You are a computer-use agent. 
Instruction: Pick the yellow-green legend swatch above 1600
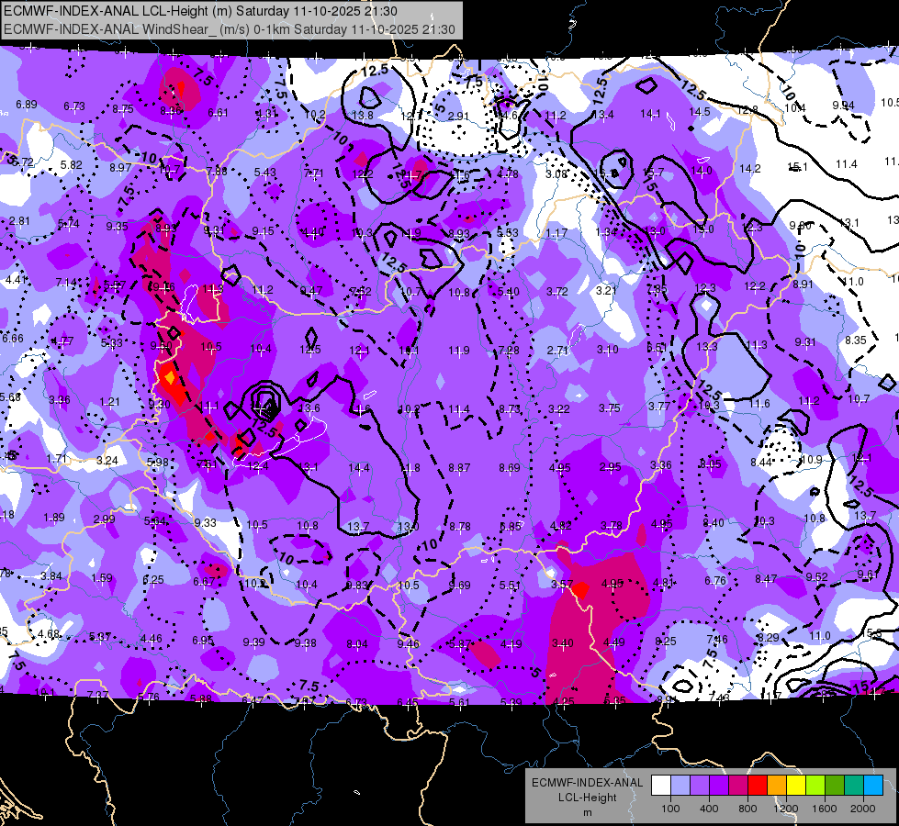coord(815,786)
